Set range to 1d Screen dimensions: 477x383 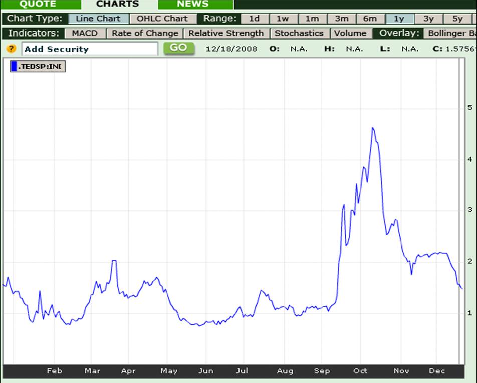tap(255, 19)
